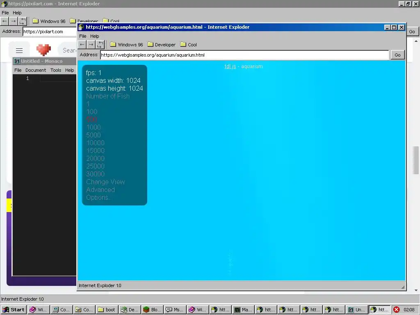Click Change View in aquarium panel
Viewport: 420px width, 315px height.
click(105, 182)
